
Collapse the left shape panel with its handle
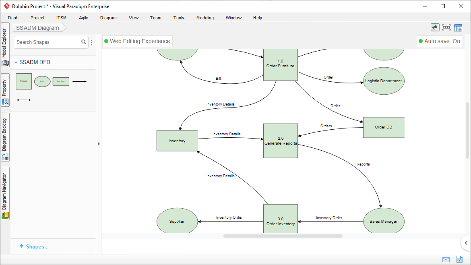pyautogui.click(x=99, y=144)
